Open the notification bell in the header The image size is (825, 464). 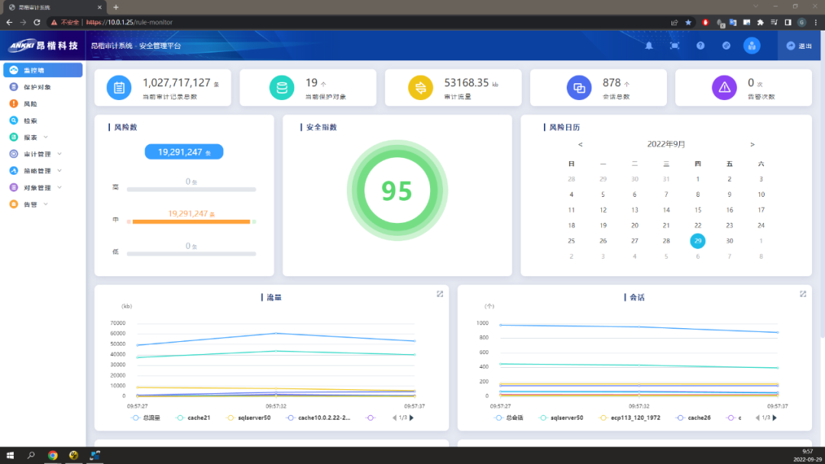(x=649, y=46)
